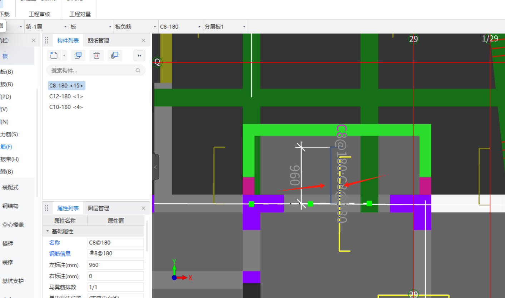The height and width of the screenshot is (298, 505).
Task: Click the 钢筋信息 property label
Action: pos(60,254)
